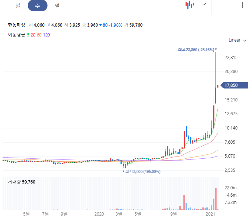This screenshot has width=248, height=220.
Task: Click the low price 저 3,925 value
Action: [72, 25]
